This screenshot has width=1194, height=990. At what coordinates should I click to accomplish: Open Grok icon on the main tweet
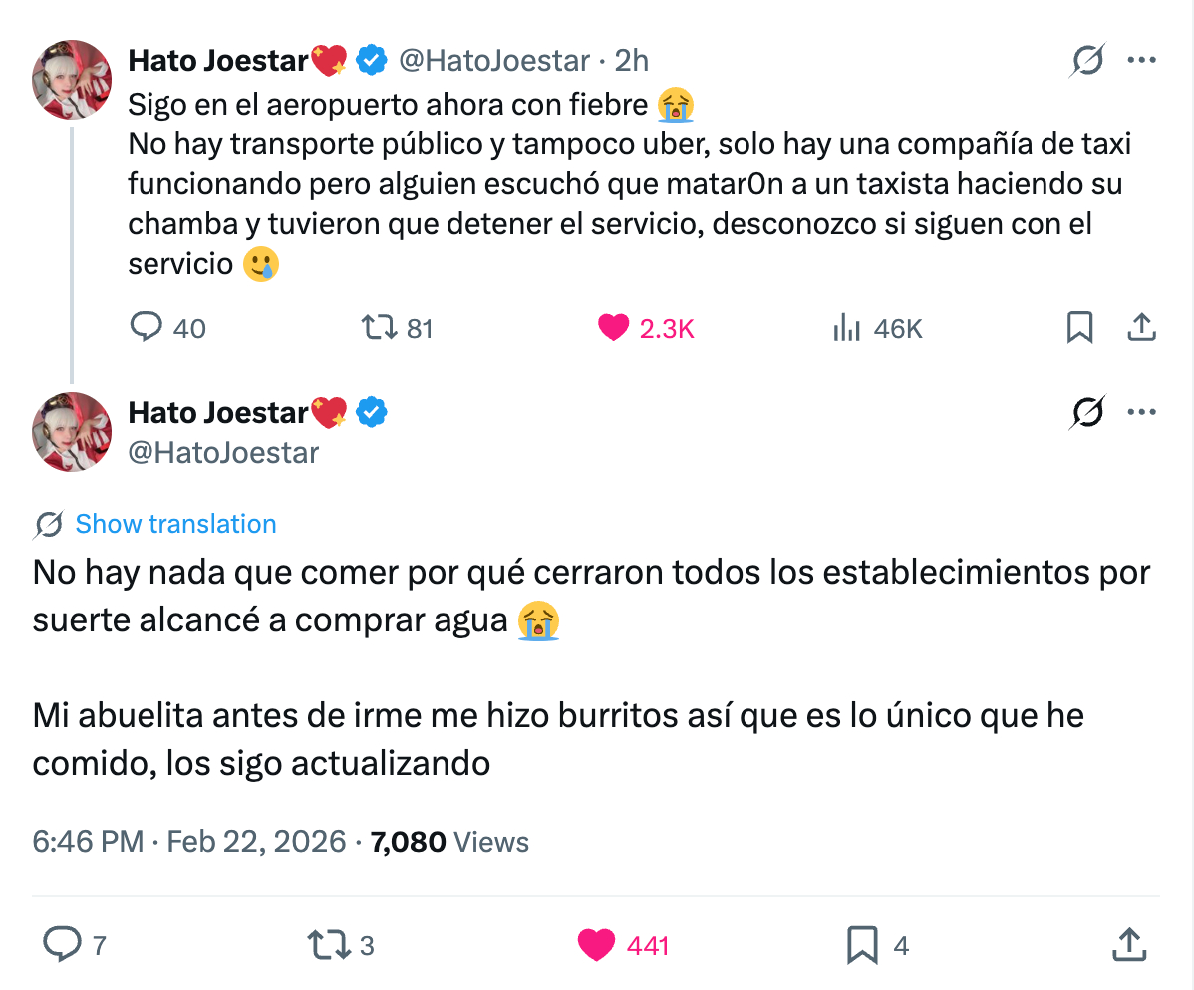pos(1087,412)
